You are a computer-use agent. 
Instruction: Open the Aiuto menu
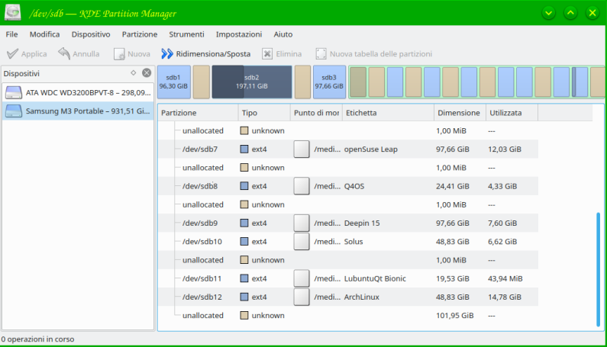[283, 34]
